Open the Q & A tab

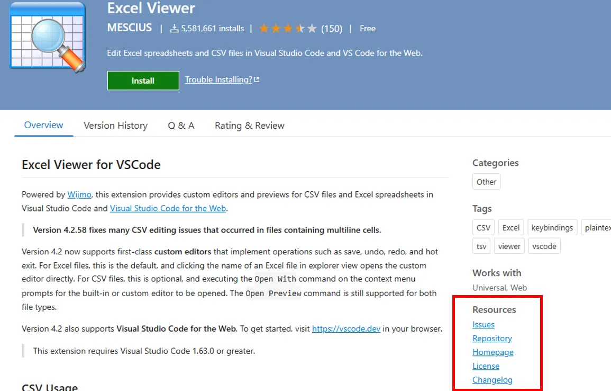181,126
